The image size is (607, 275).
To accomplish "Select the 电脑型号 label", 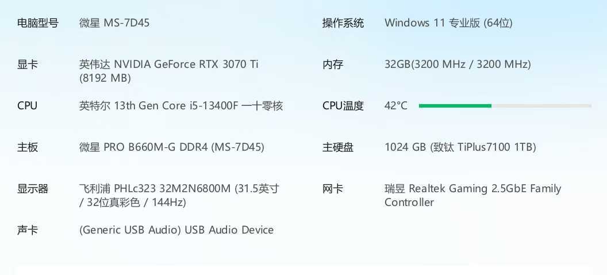I will (x=38, y=23).
